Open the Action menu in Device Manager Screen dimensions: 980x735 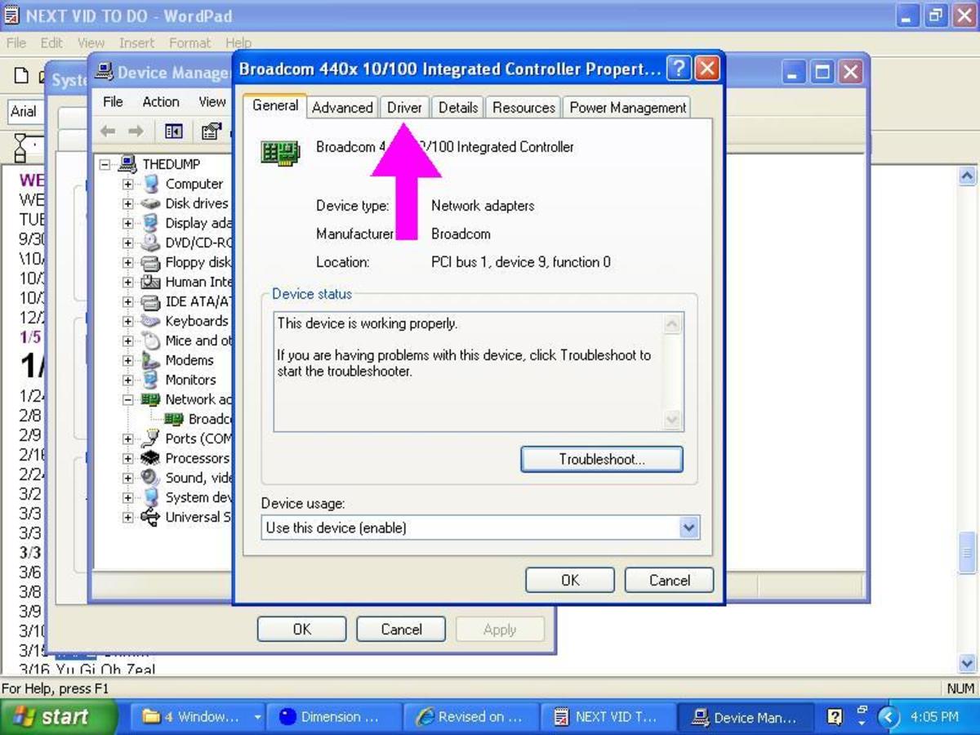tap(160, 102)
